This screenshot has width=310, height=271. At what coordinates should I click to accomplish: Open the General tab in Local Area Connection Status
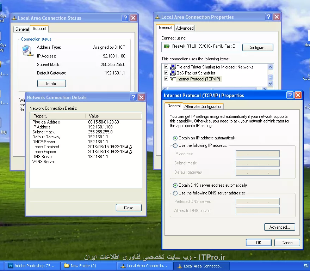[x=22, y=29]
